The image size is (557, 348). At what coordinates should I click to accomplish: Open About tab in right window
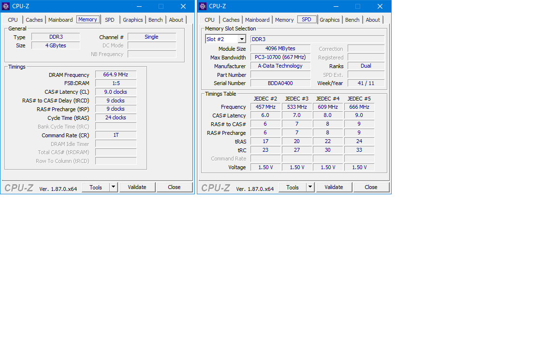(373, 20)
